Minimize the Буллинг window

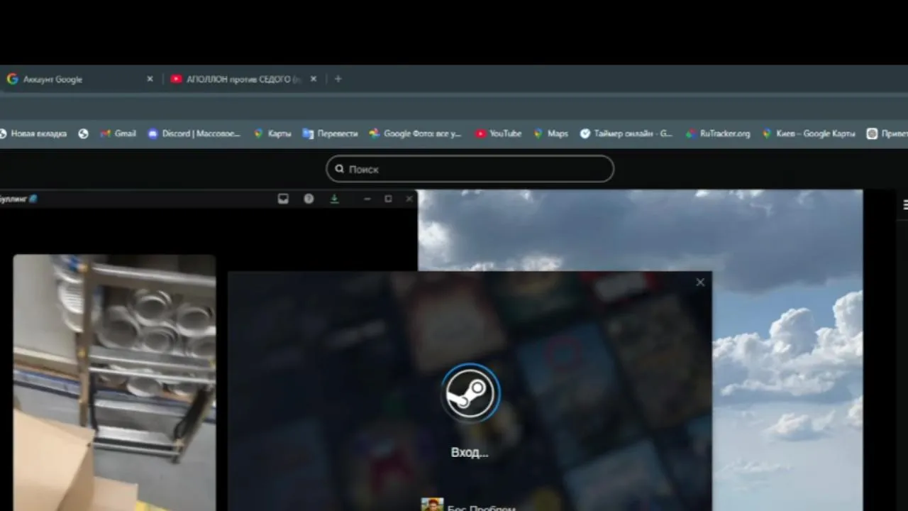point(367,199)
